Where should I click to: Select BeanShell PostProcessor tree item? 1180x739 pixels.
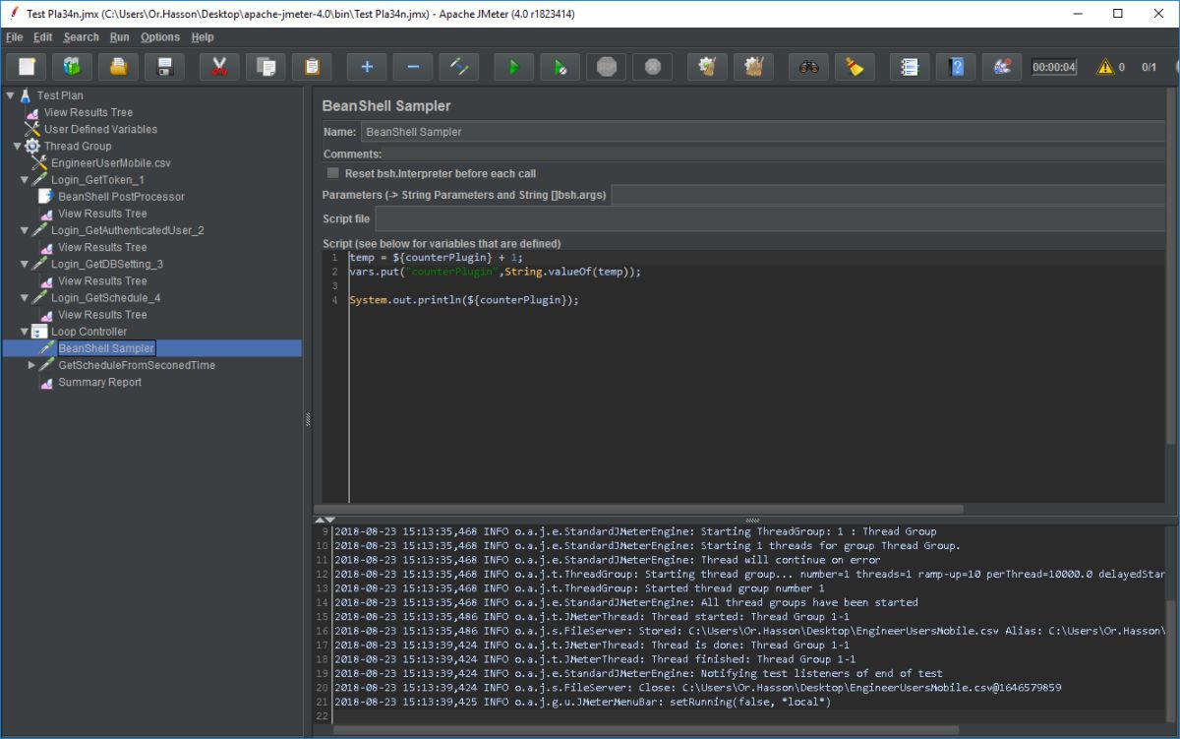pyautogui.click(x=121, y=197)
